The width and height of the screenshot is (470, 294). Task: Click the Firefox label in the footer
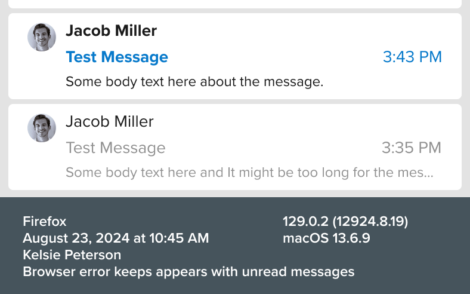pos(45,222)
